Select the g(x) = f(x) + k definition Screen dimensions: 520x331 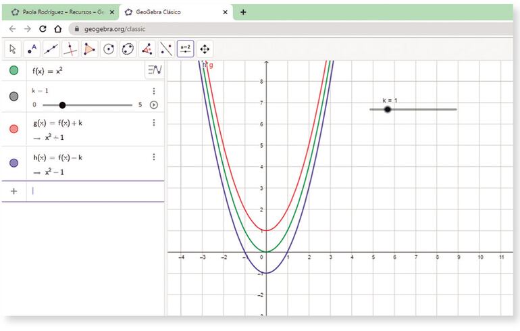coord(57,123)
